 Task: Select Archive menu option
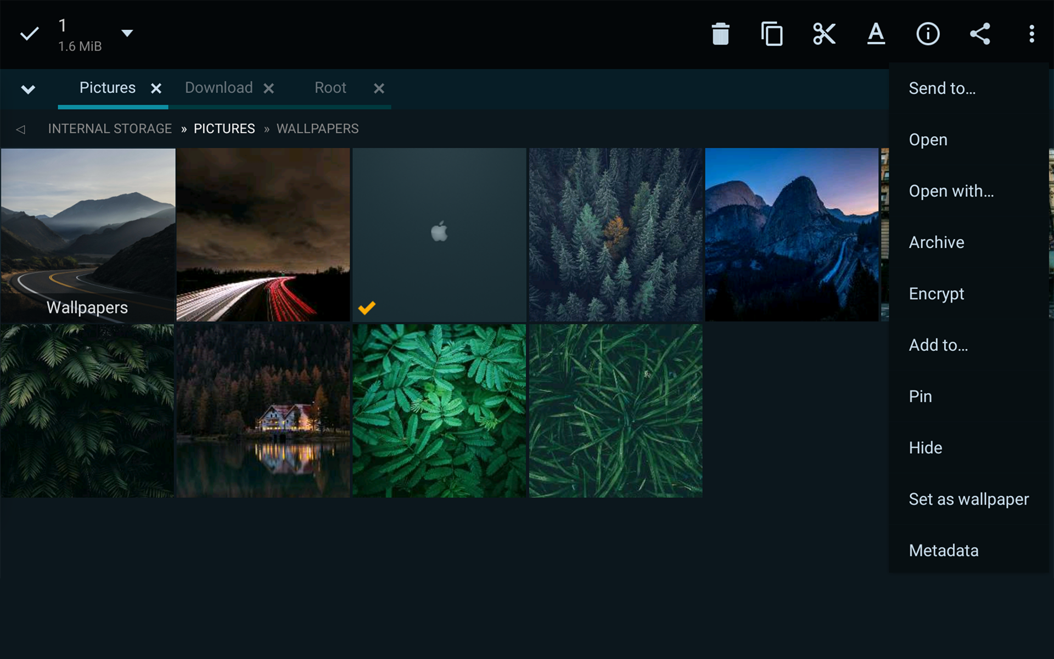pos(969,242)
